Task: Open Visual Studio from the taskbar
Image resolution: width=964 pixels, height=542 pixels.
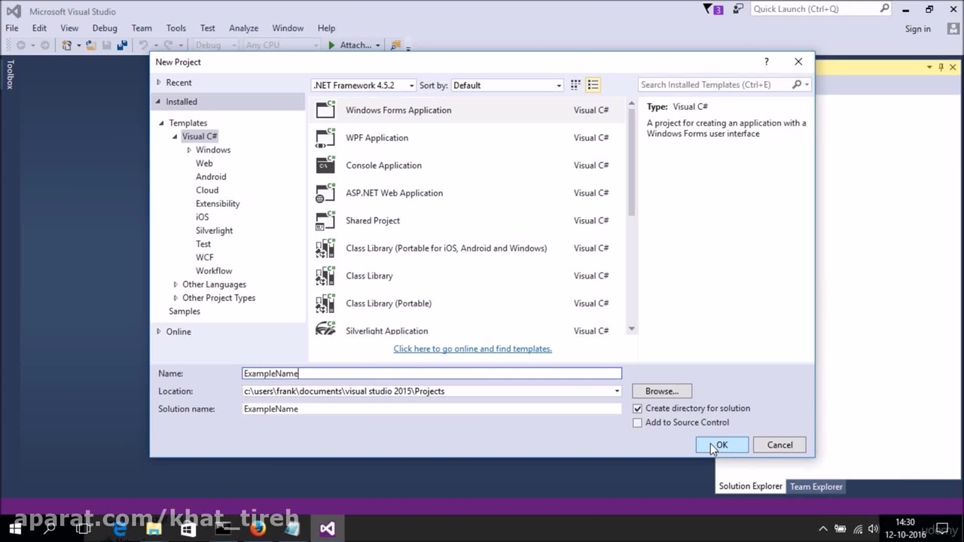Action: click(x=327, y=528)
